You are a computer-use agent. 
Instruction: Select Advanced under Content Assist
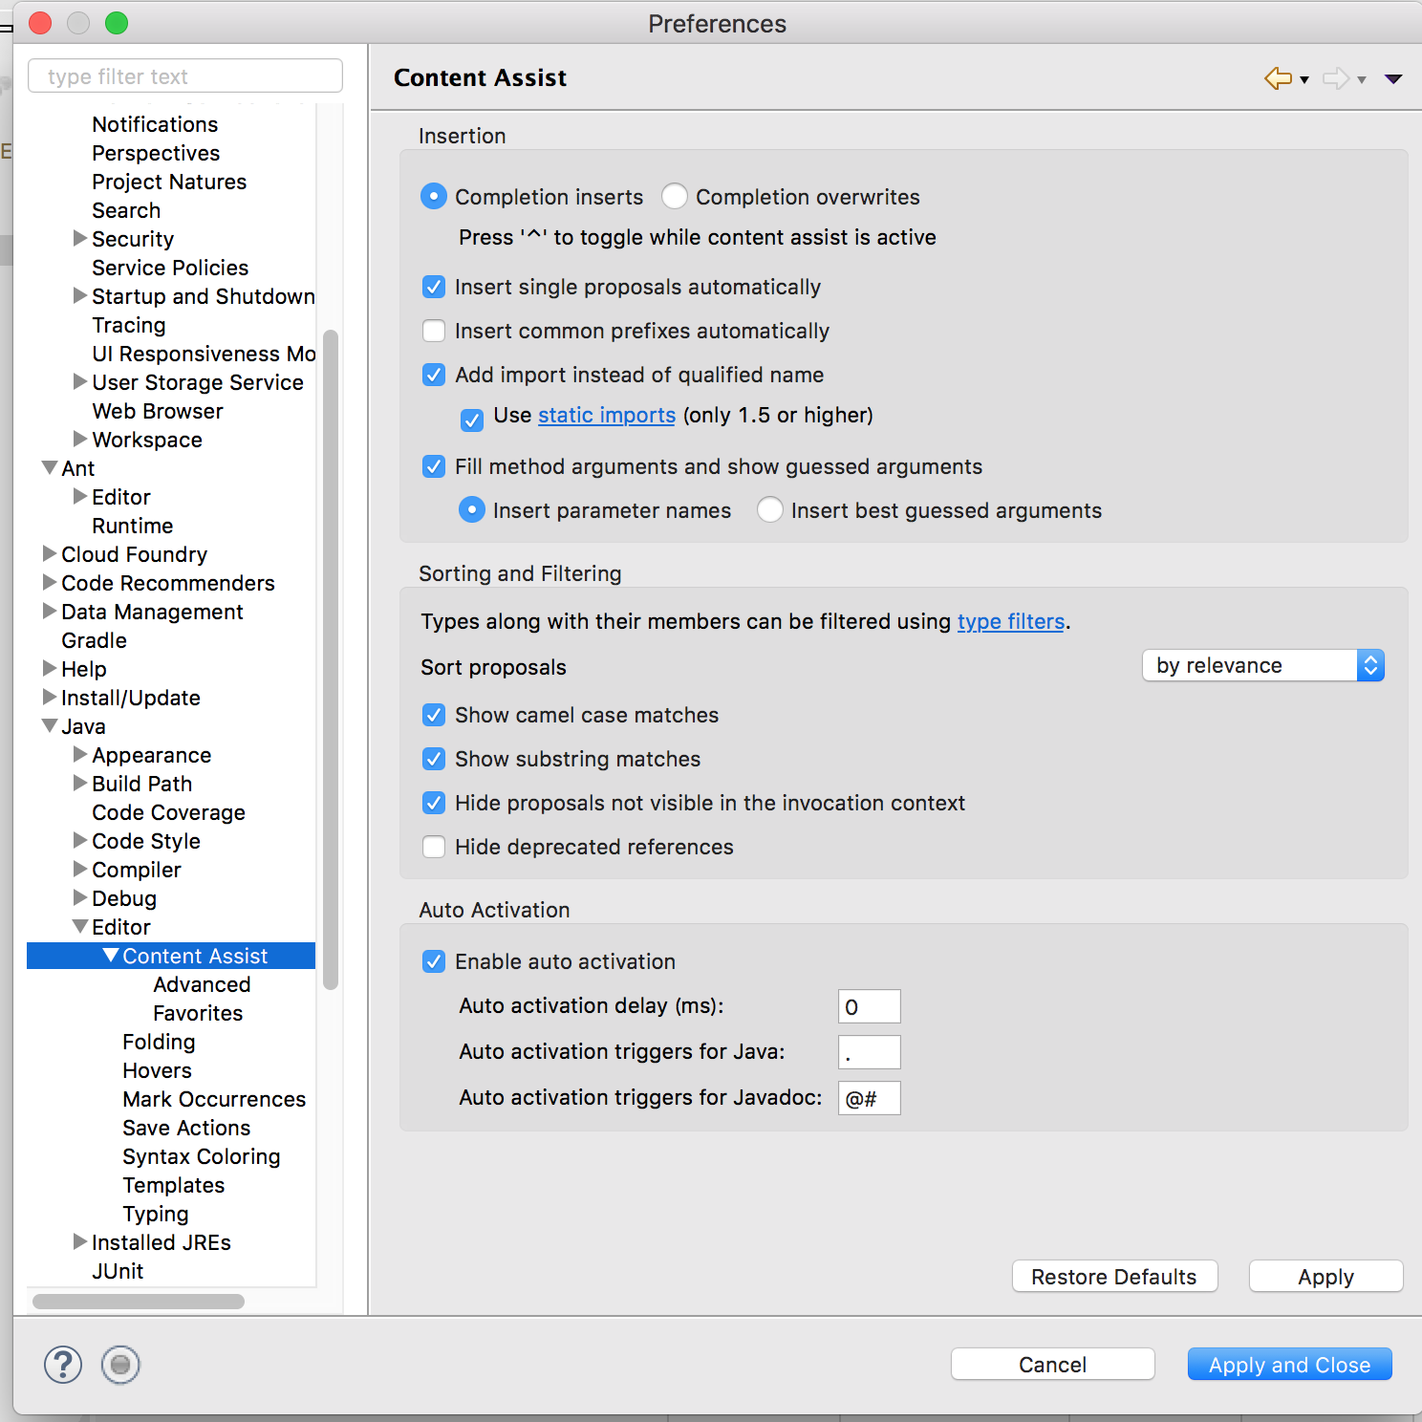tap(202, 984)
